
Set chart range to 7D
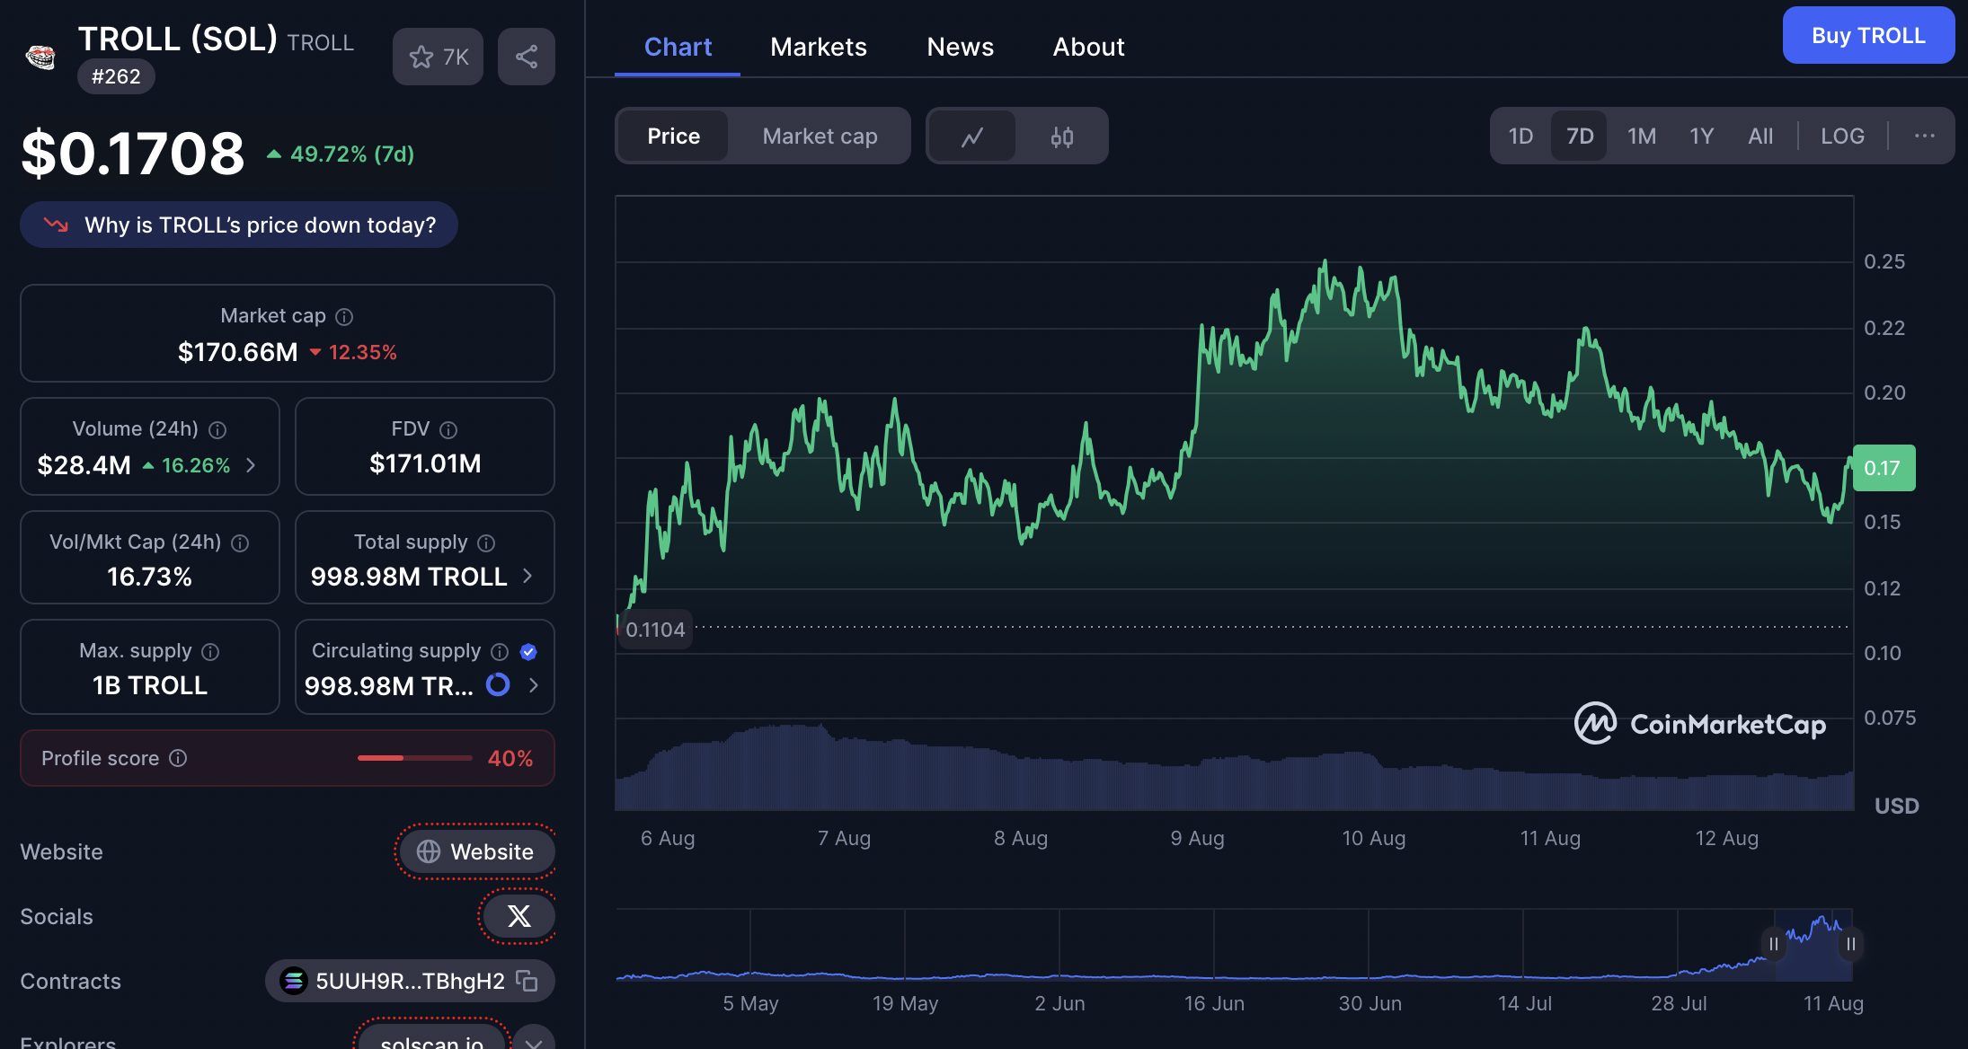point(1580,136)
